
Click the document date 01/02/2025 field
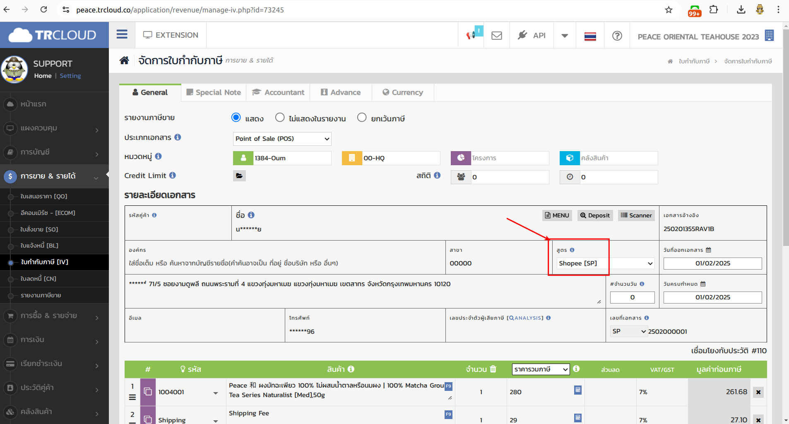coord(712,263)
